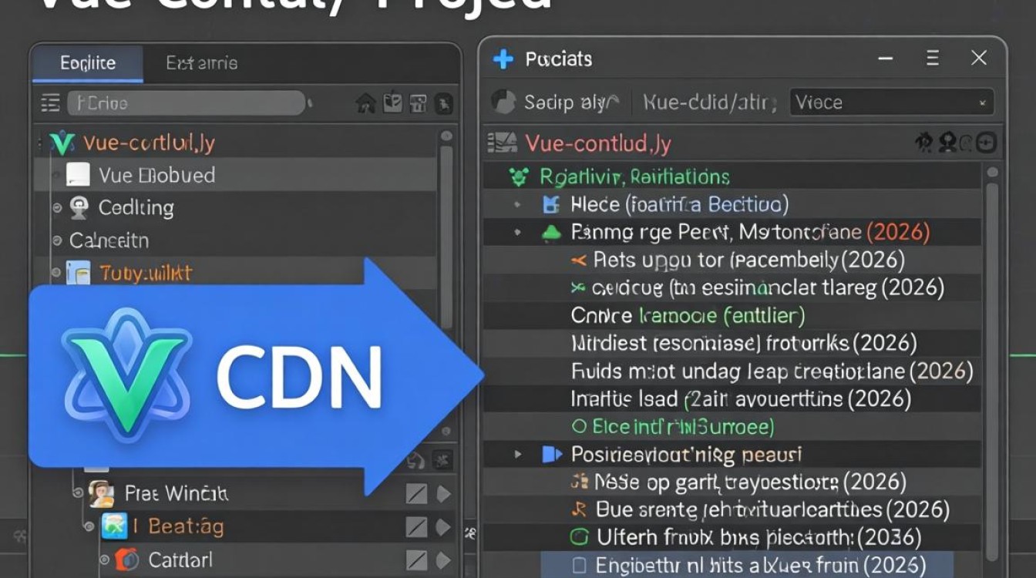The width and height of the screenshot is (1036, 578).
Task: Click the chart icon beside Vue-contlud,Jy heading
Action: click(502, 143)
